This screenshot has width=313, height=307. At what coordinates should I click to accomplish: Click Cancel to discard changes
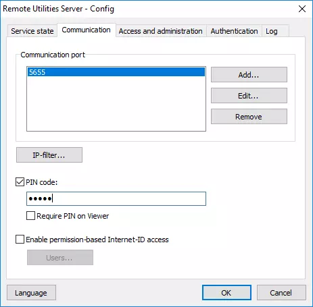(x=281, y=293)
